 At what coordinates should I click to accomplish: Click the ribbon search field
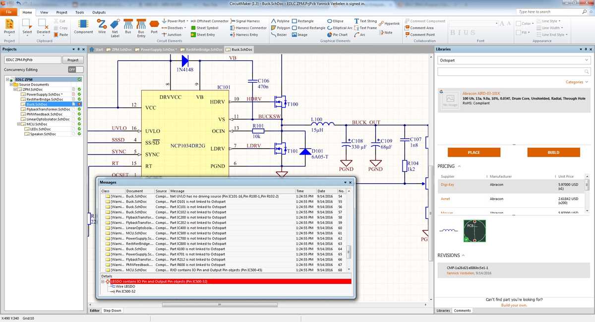[552, 12]
